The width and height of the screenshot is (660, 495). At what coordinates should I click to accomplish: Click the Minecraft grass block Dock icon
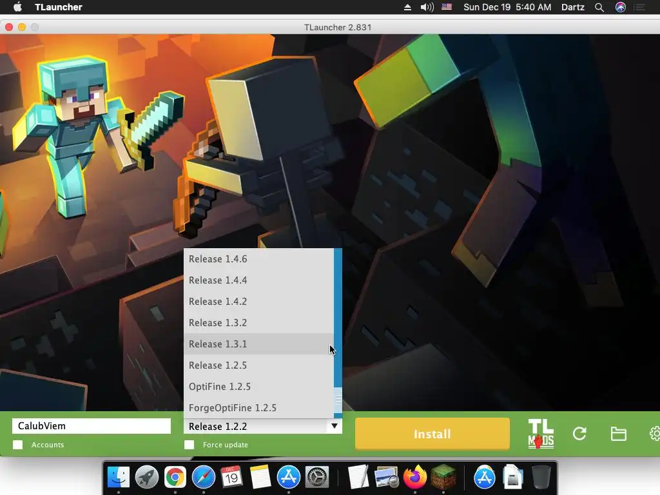[x=443, y=476]
